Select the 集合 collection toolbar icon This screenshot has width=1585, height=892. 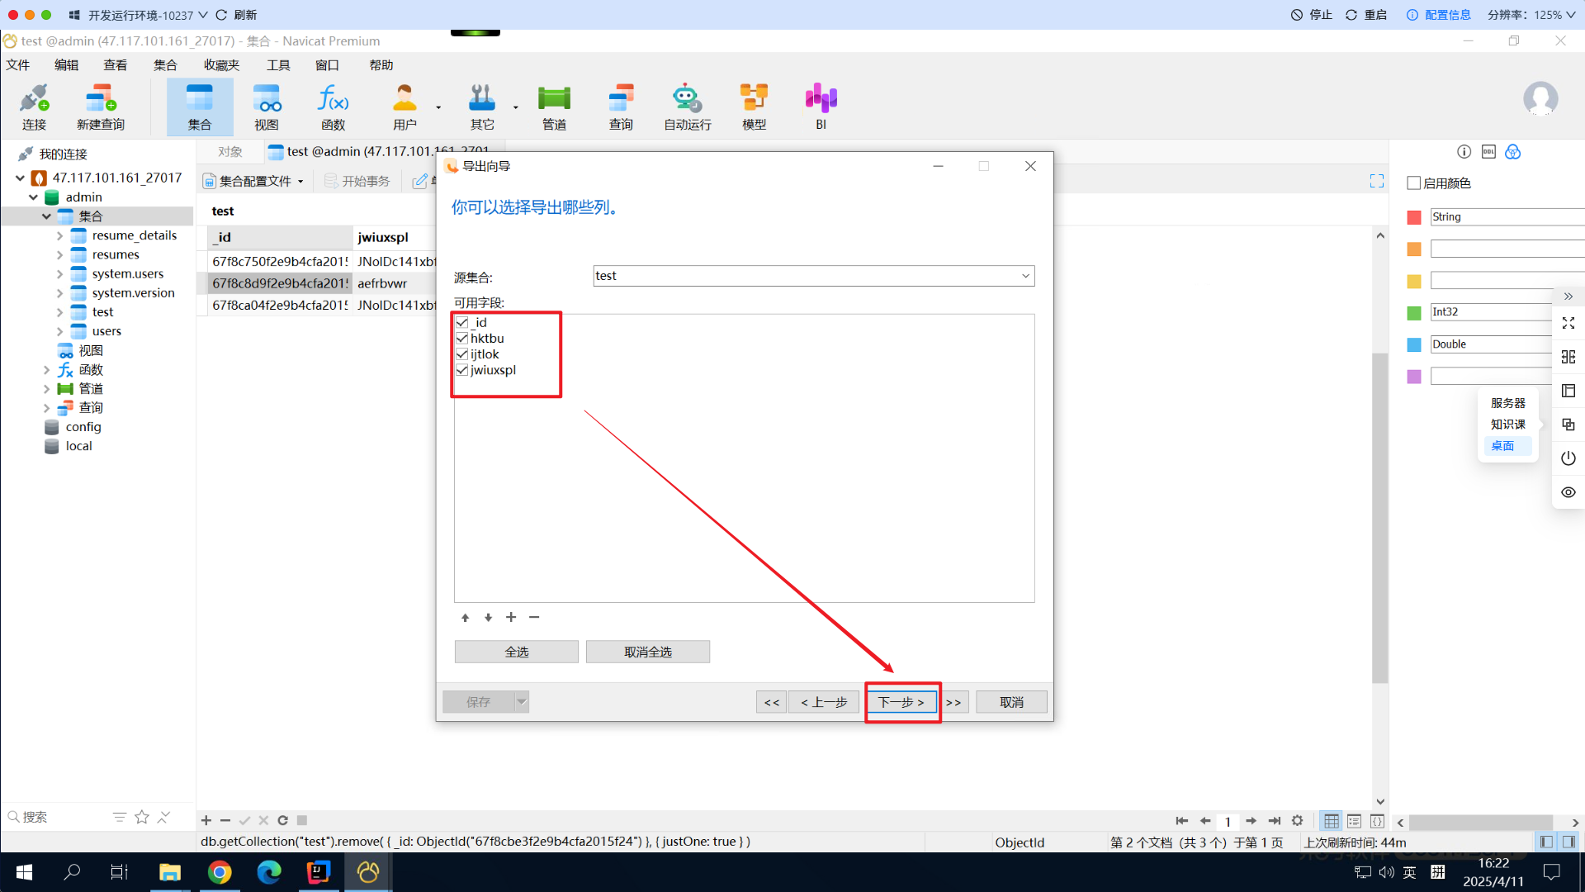point(199,107)
